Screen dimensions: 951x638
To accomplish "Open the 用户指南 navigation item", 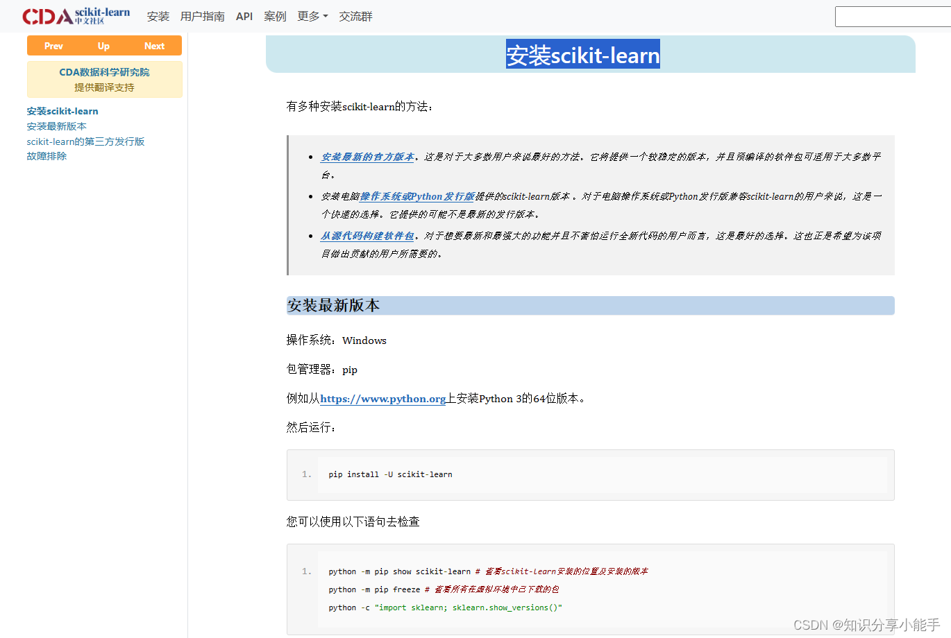I will 202,16.
